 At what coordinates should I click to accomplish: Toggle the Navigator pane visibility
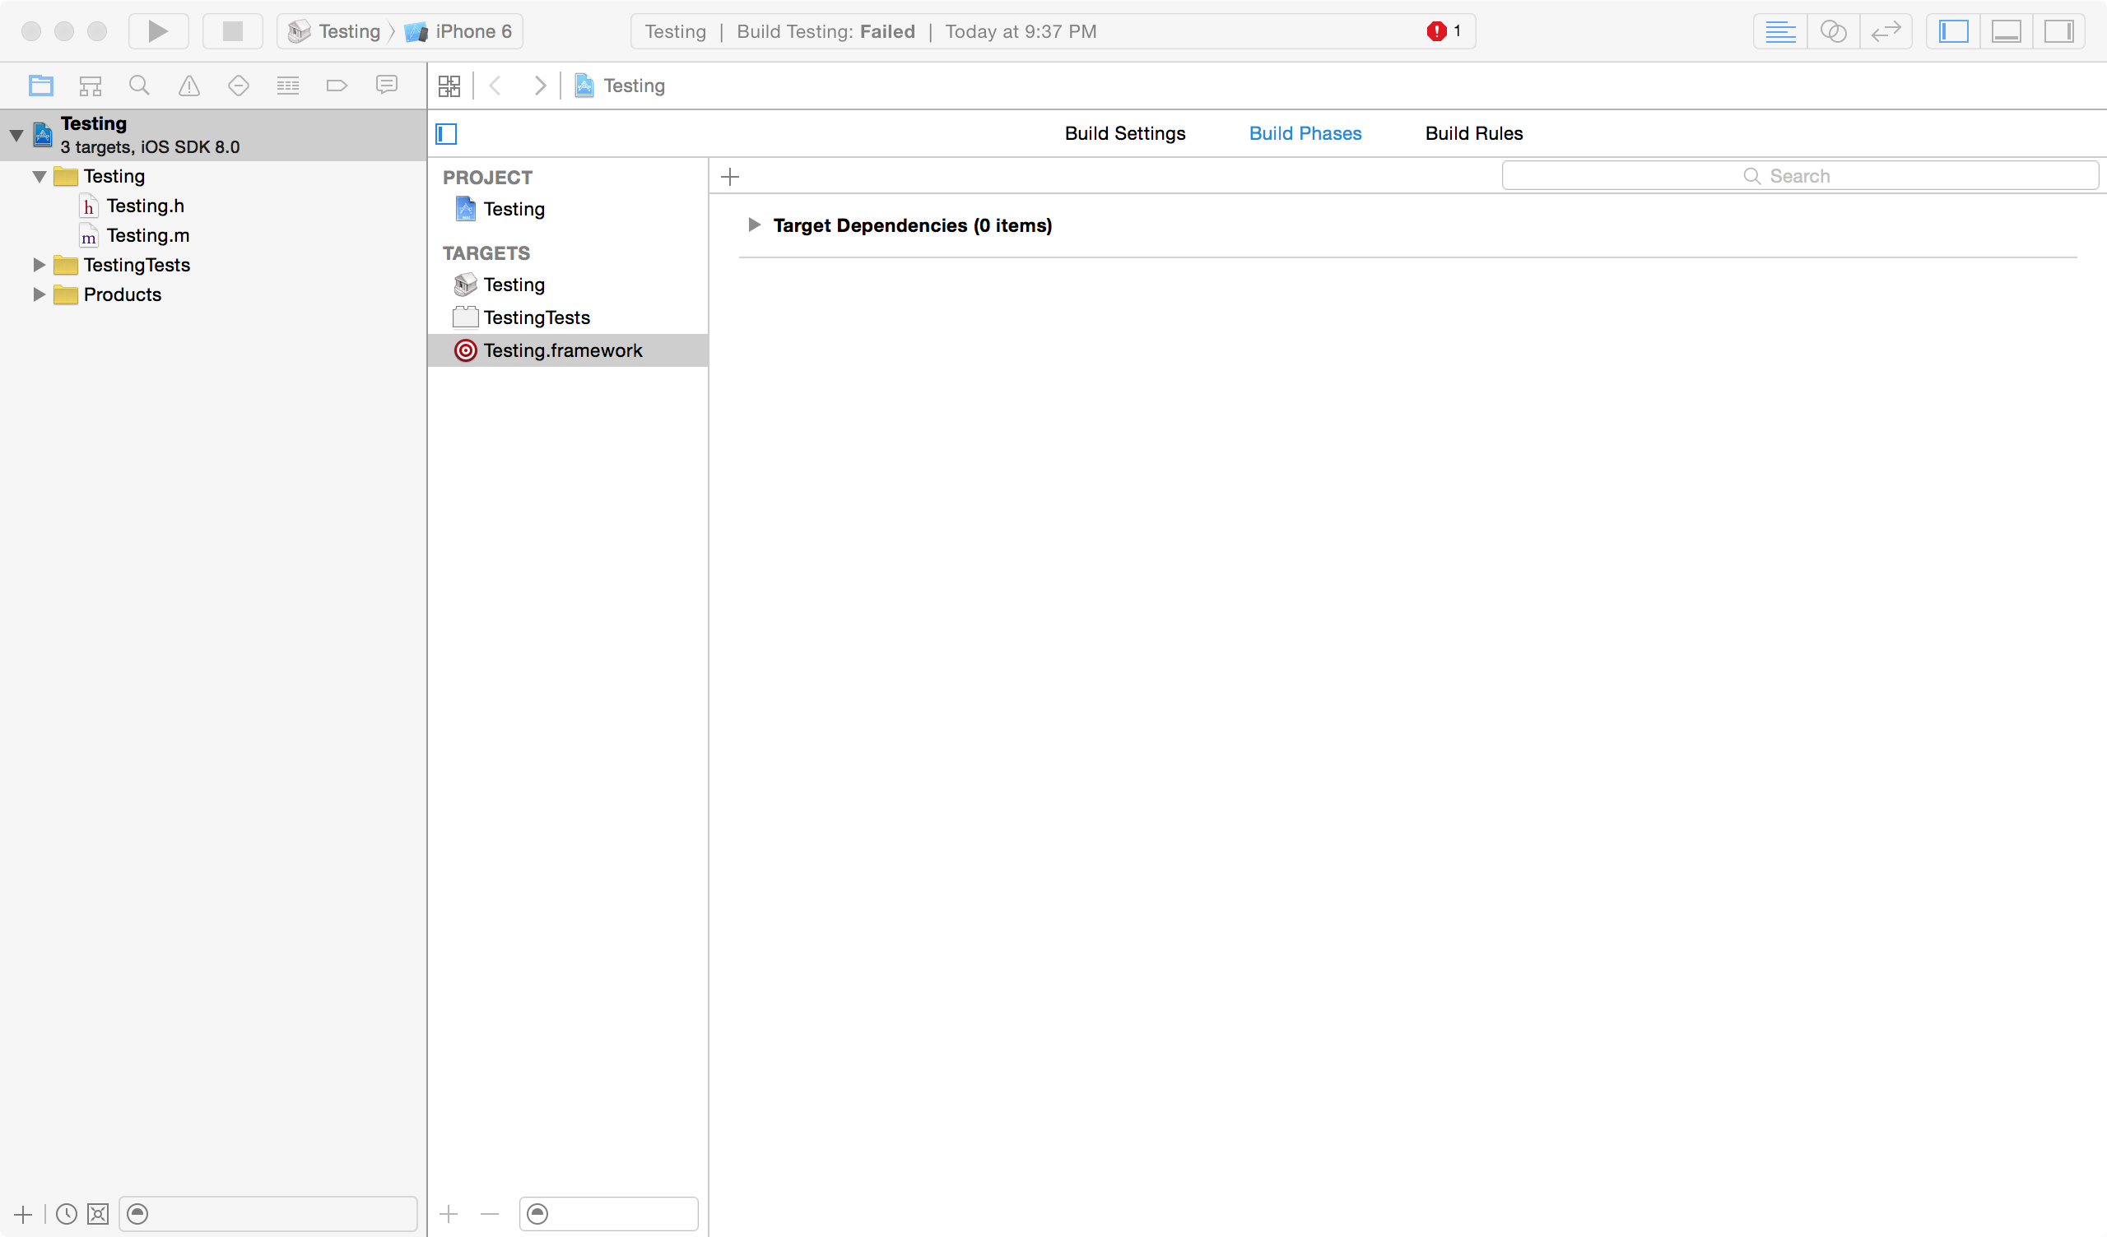[1953, 32]
